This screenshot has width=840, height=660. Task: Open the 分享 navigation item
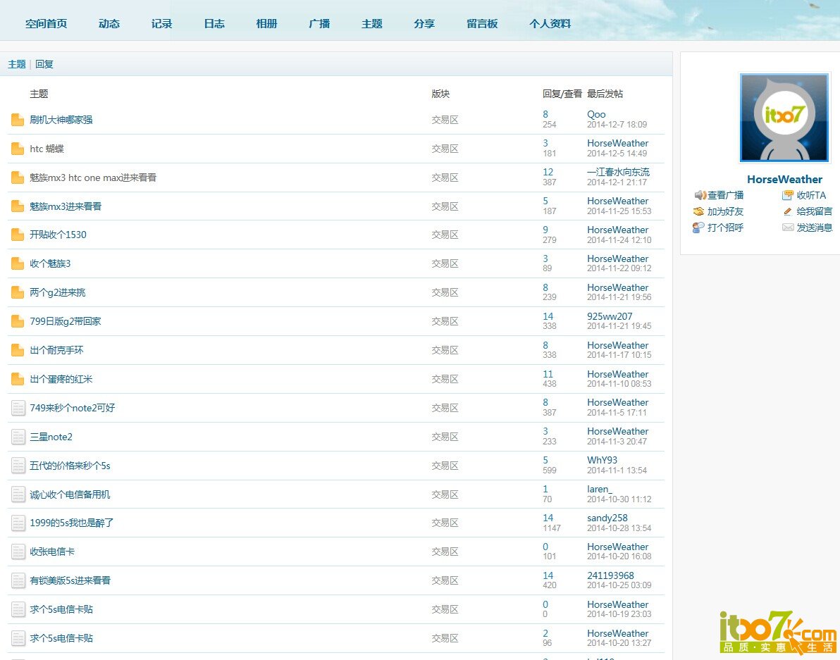[424, 23]
